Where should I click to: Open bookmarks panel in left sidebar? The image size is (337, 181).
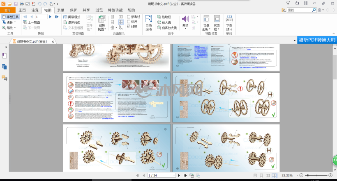coord(4,56)
